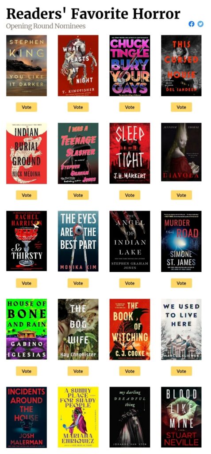Vote for This Cursed House
The width and height of the screenshot is (211, 454).
point(181,107)
